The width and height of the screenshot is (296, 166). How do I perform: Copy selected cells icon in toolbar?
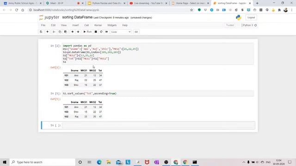click(60, 32)
